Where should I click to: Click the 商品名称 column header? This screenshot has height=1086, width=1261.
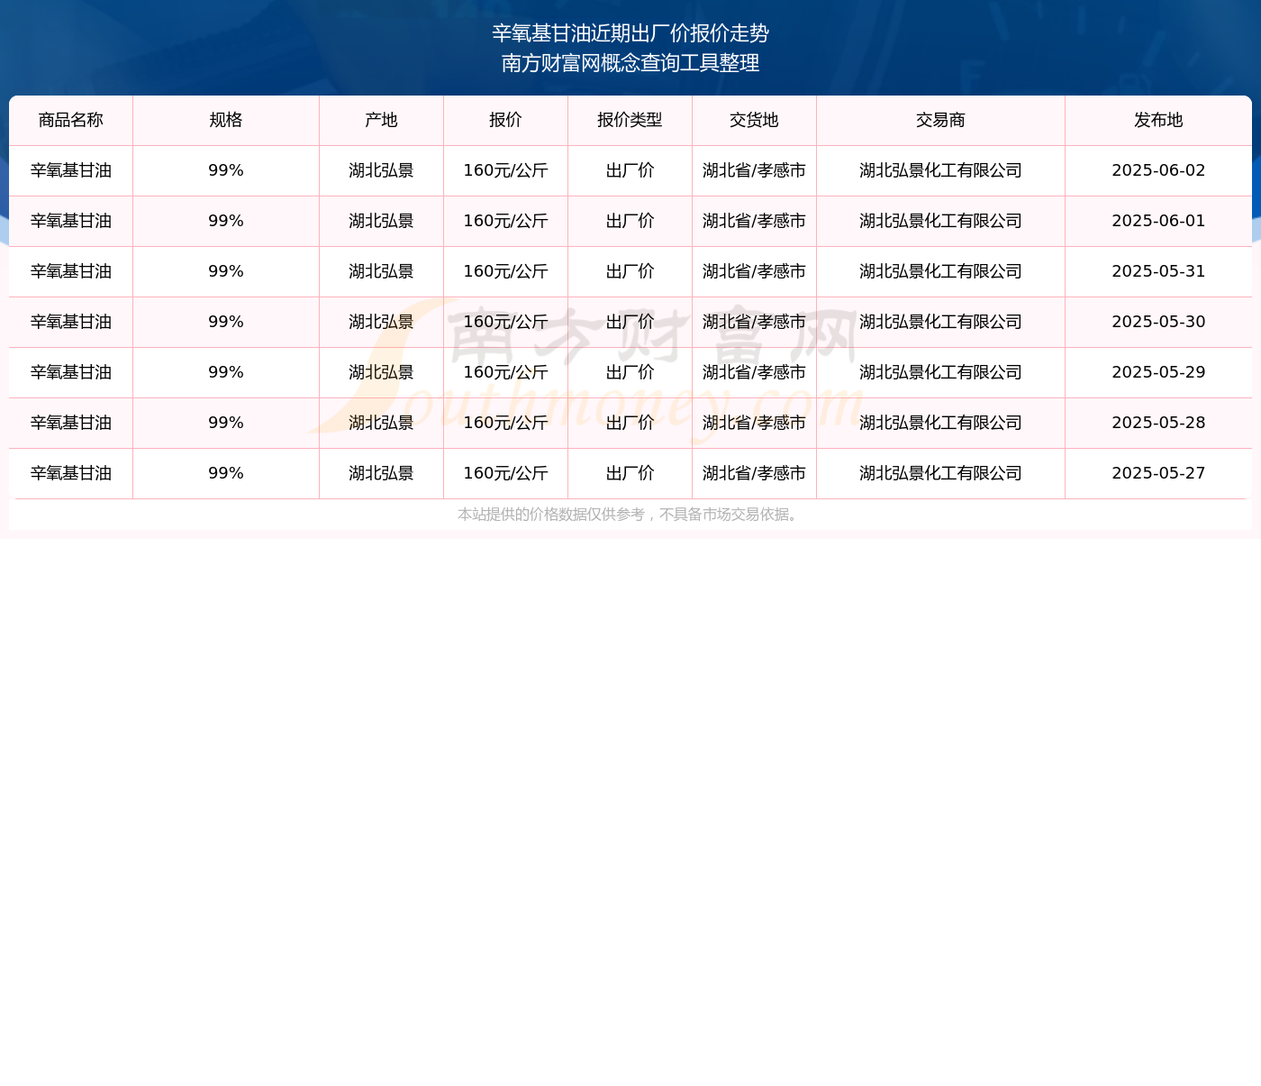coord(71,121)
